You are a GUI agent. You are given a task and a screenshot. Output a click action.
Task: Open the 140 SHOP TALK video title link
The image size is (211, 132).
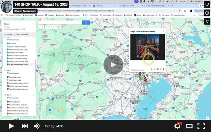point(41,4)
